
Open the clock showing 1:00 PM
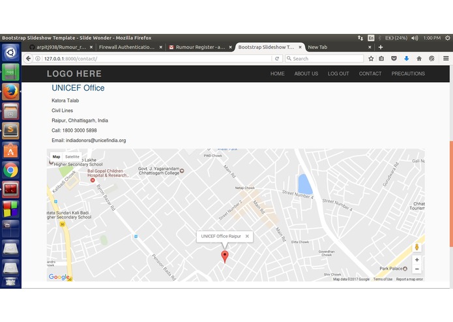click(432, 38)
